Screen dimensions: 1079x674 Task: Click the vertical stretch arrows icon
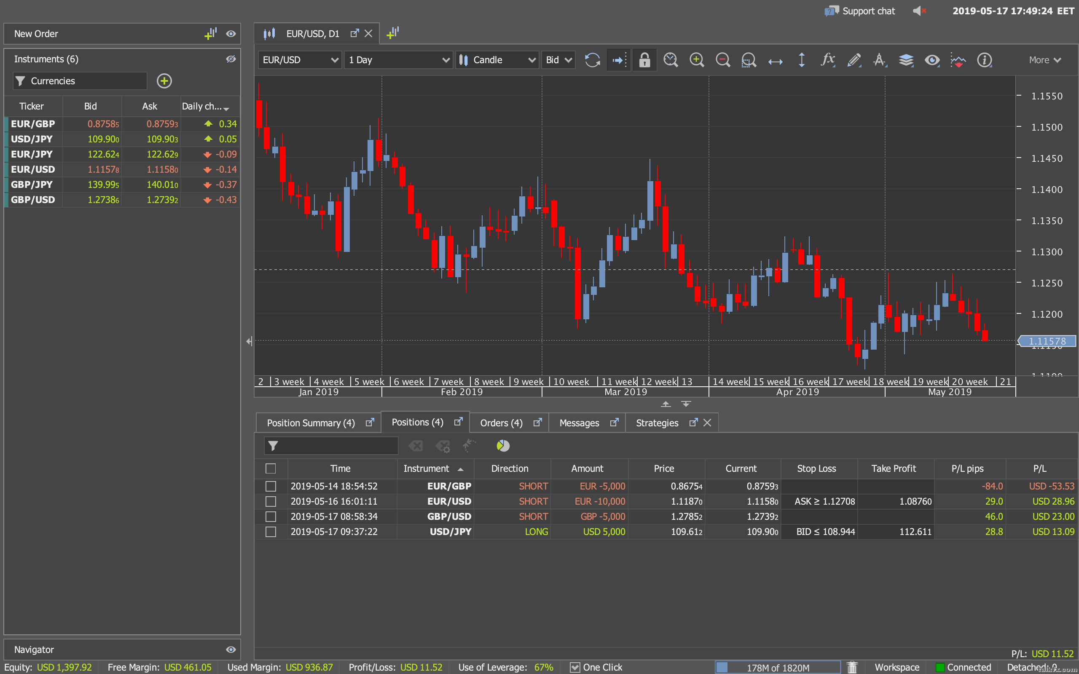[x=802, y=60]
